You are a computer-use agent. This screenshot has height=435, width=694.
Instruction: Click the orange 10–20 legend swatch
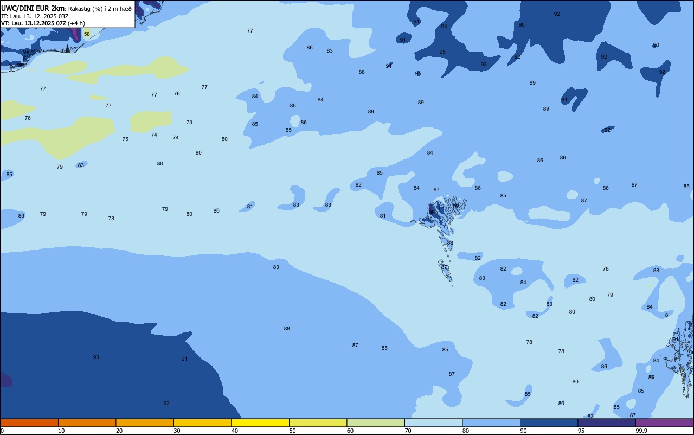click(87, 423)
